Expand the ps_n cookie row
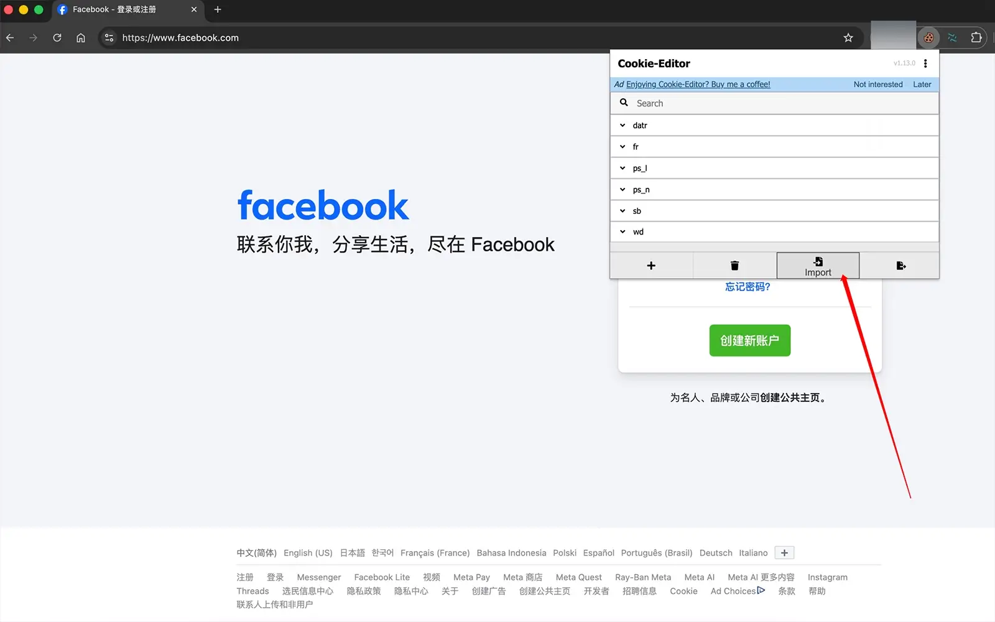 pos(774,190)
